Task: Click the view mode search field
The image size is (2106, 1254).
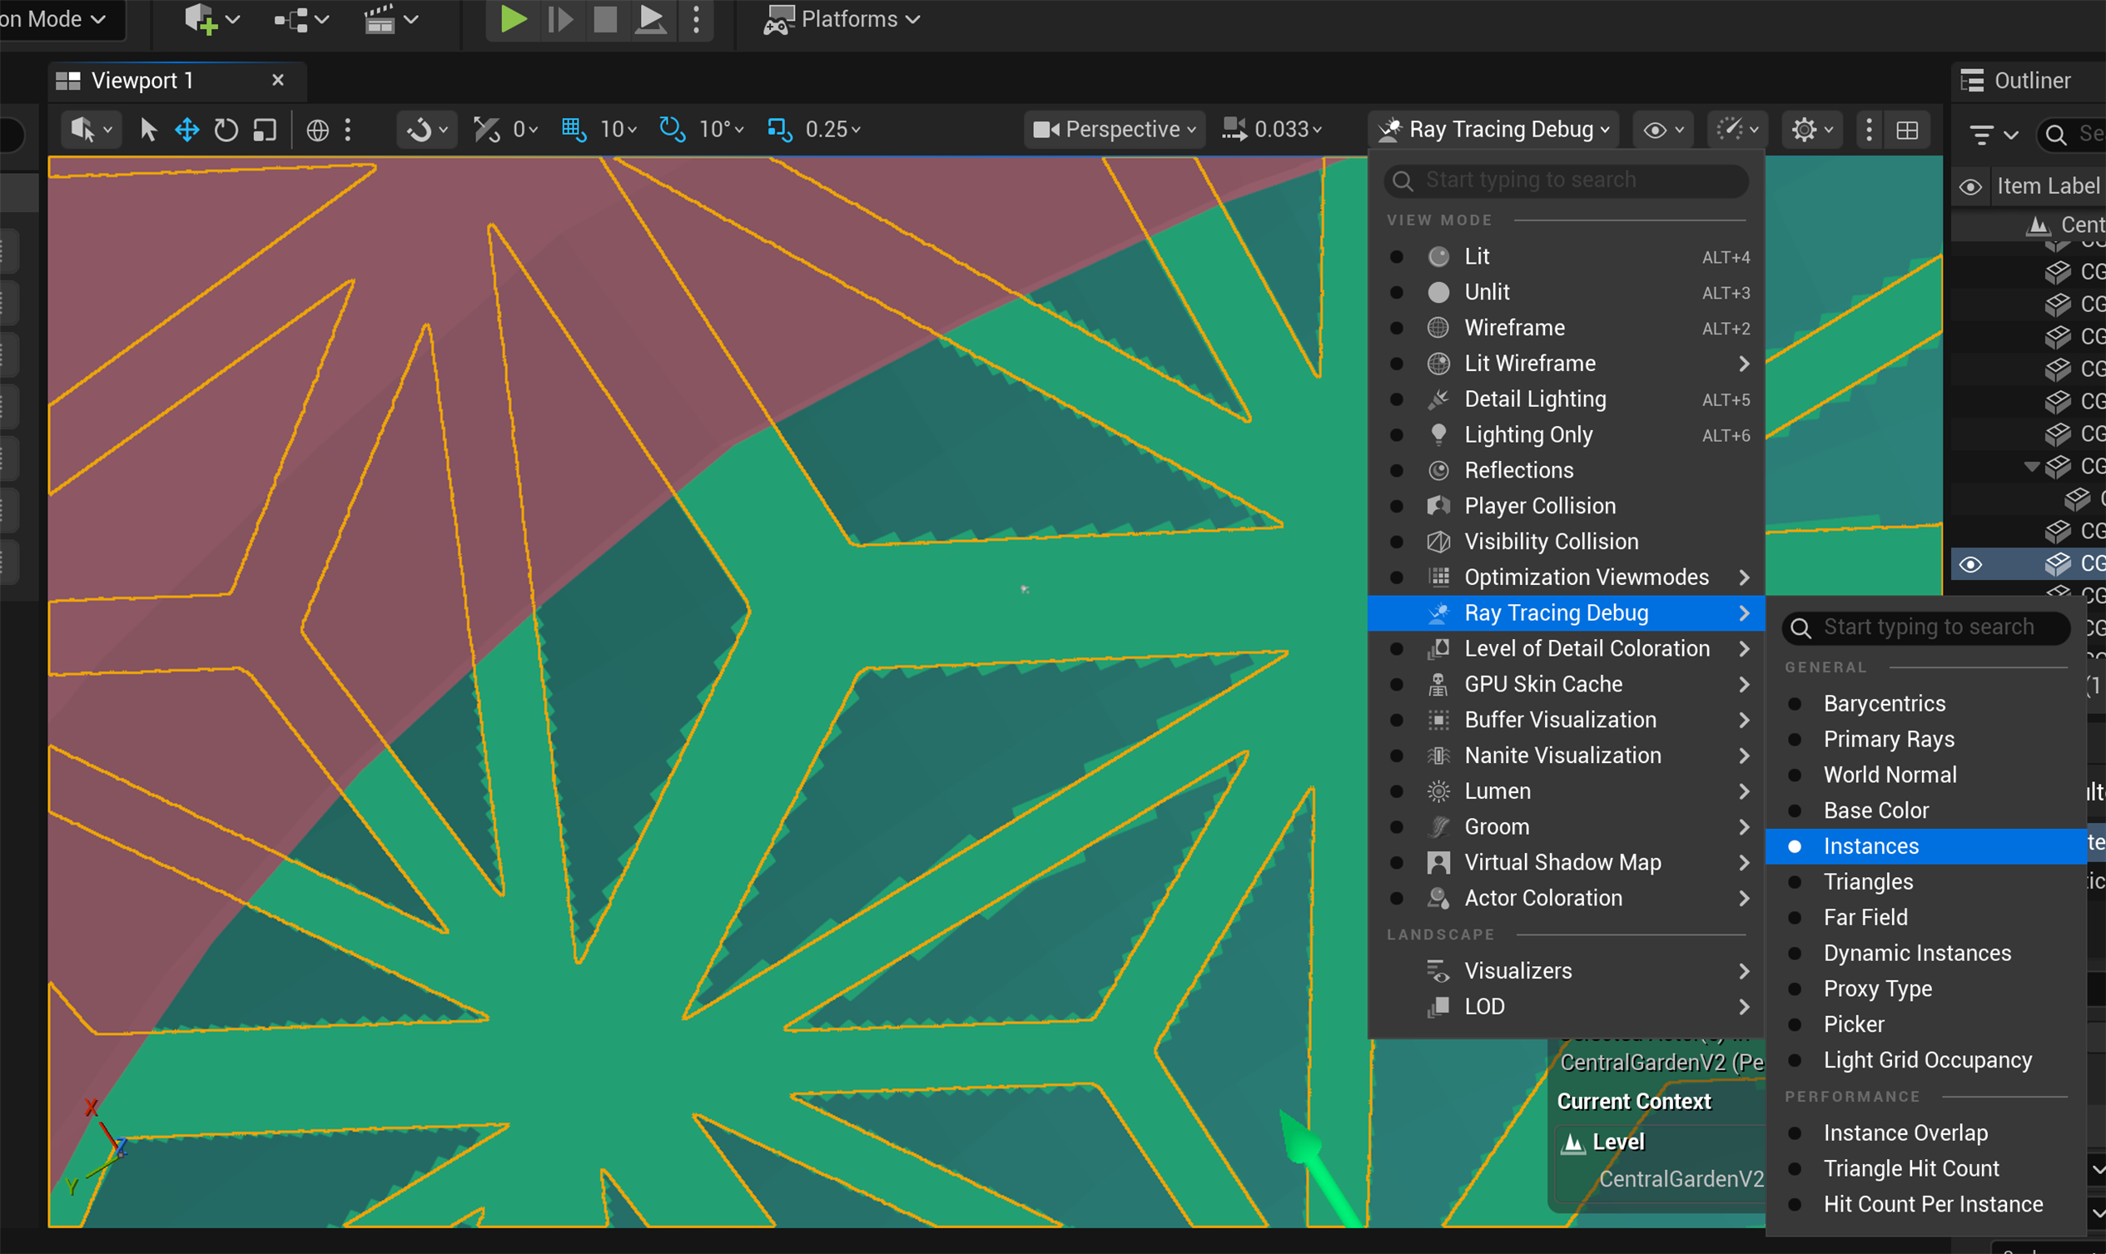Action: [1566, 180]
